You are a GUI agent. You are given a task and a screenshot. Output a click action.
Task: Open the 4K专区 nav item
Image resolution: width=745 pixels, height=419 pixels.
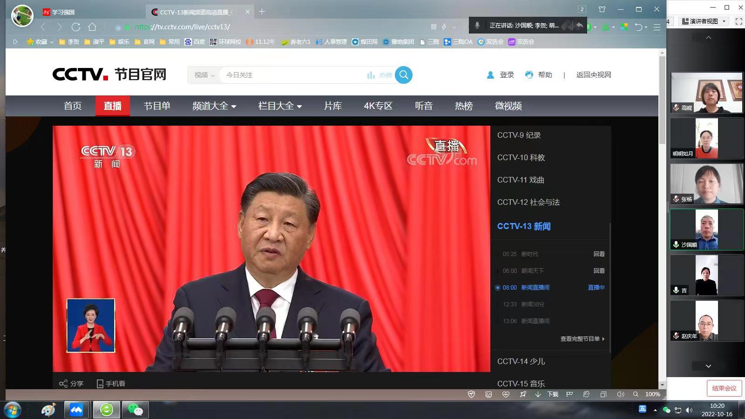pyautogui.click(x=378, y=106)
